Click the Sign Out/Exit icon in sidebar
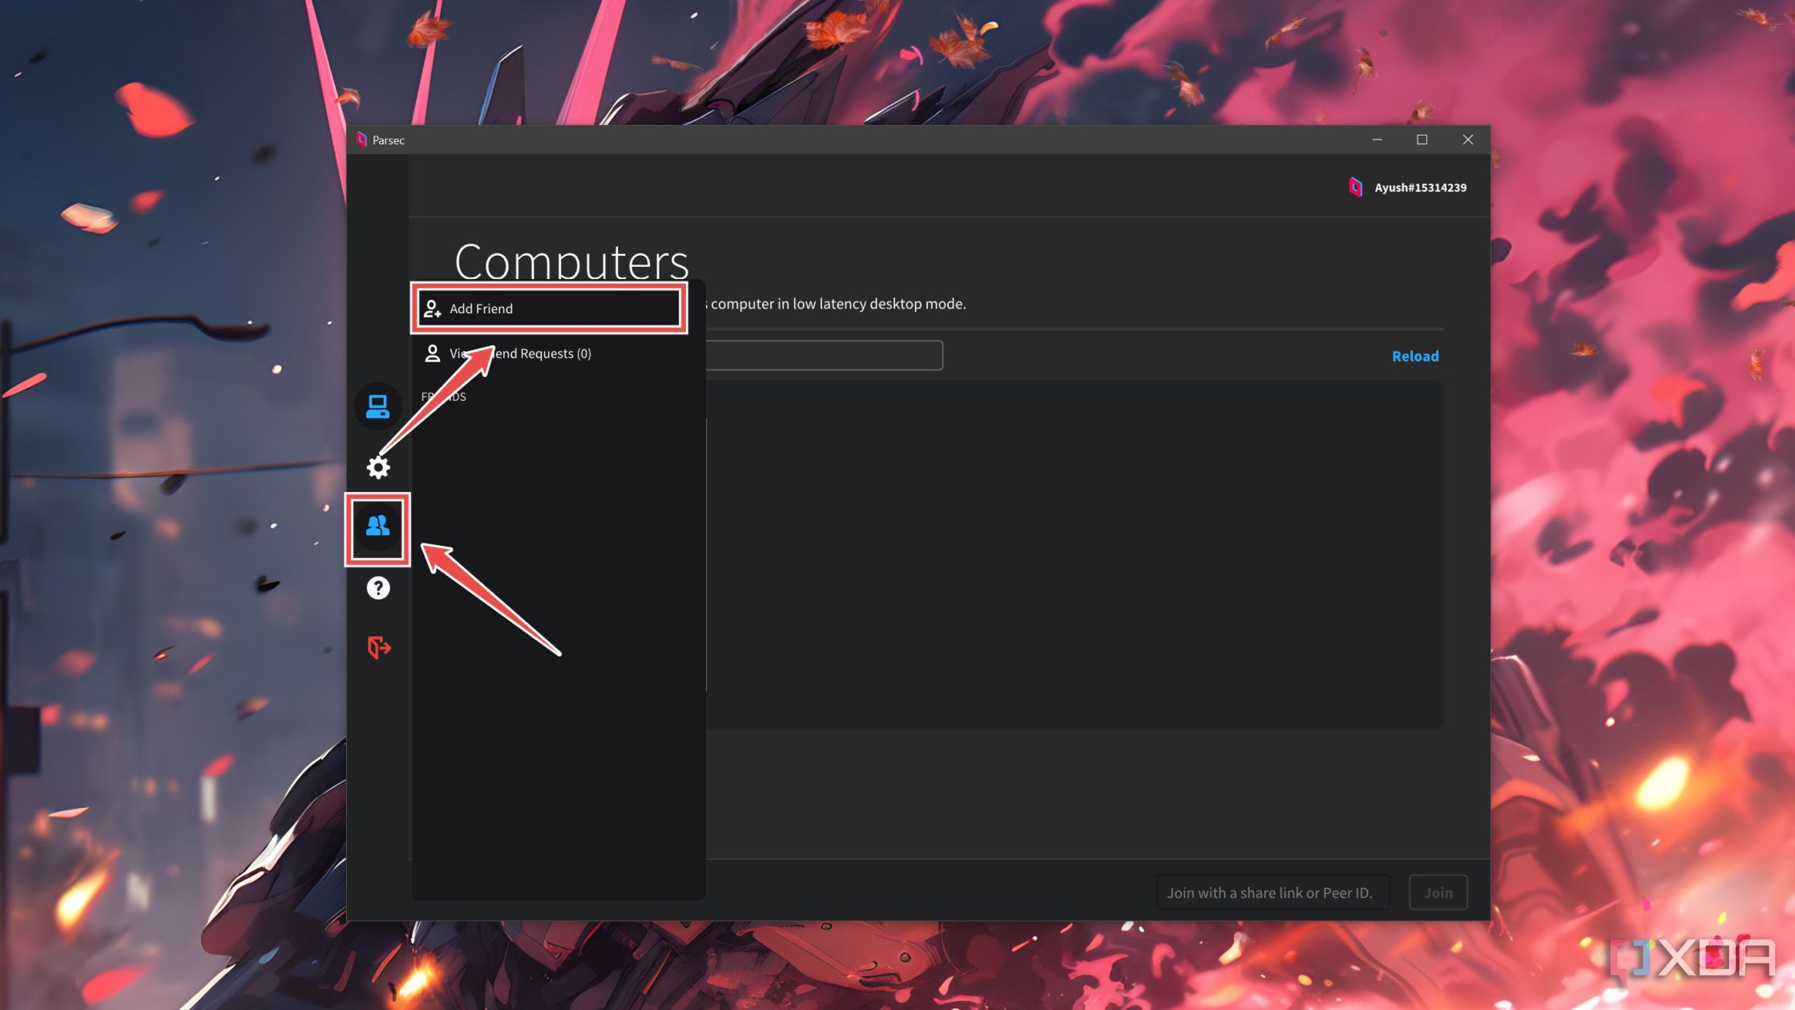The height and width of the screenshot is (1010, 1795). [x=378, y=648]
